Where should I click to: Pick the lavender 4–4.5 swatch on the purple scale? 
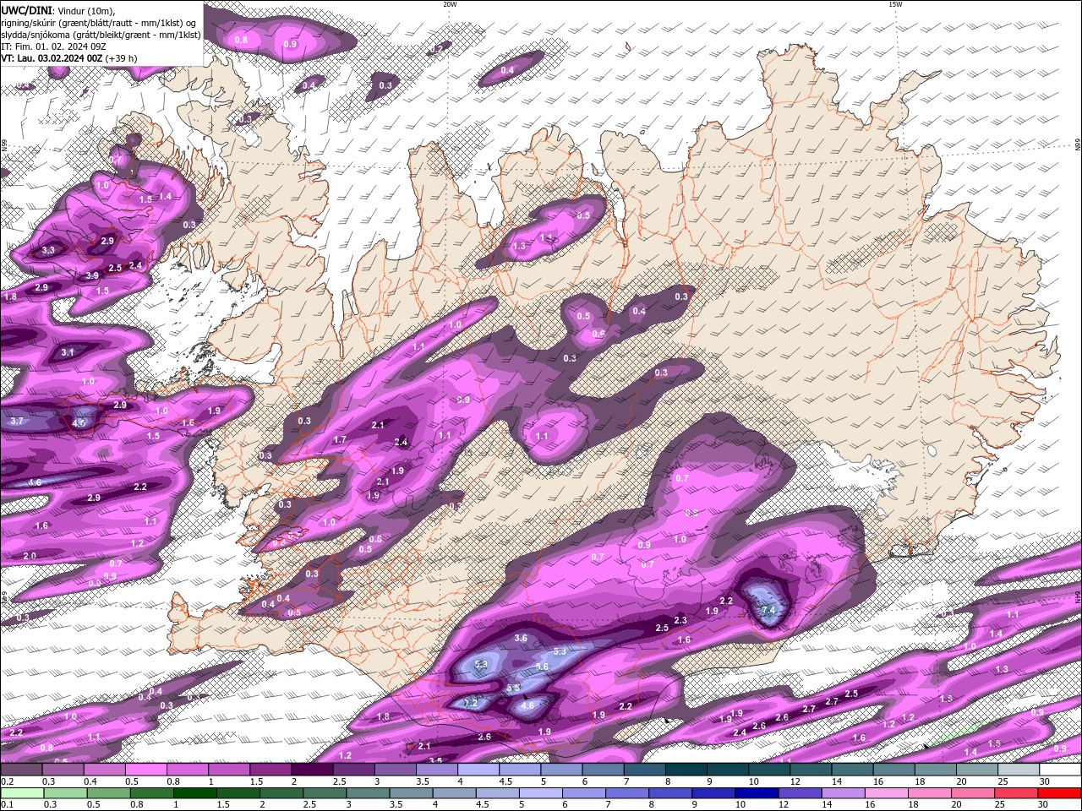(x=478, y=770)
